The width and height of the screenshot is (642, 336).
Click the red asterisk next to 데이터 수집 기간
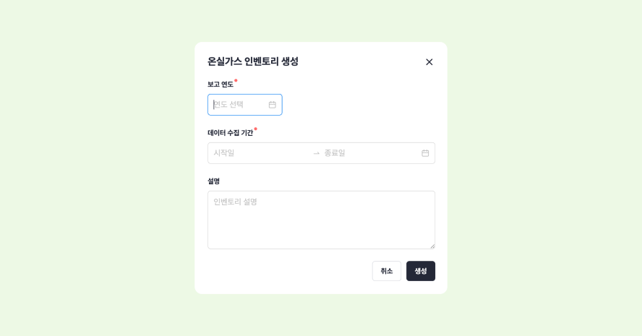click(x=255, y=129)
